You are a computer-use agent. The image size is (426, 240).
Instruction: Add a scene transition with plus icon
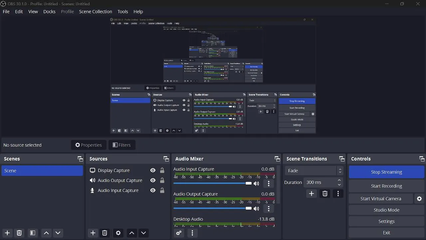[312, 194]
